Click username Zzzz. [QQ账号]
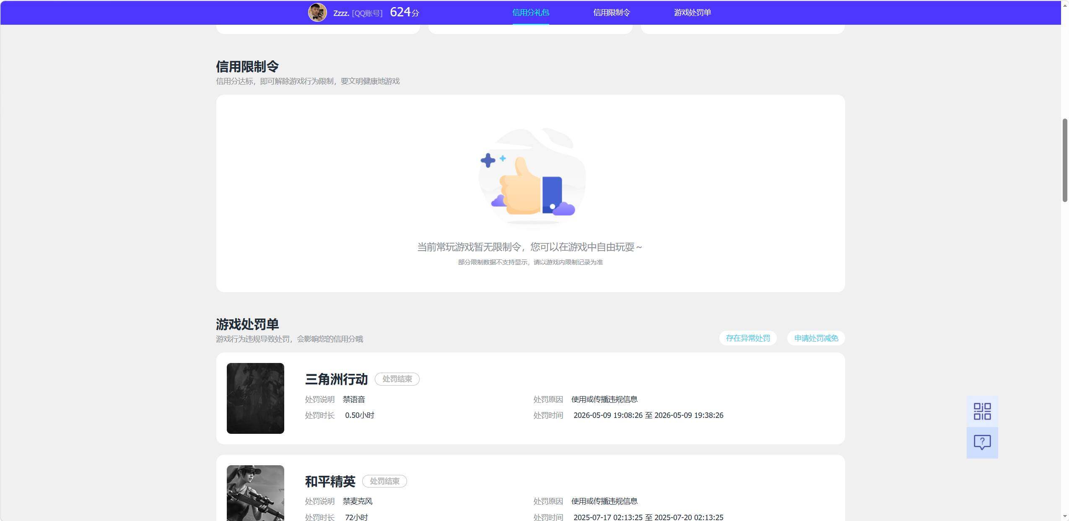This screenshot has width=1069, height=521. pyautogui.click(x=358, y=13)
